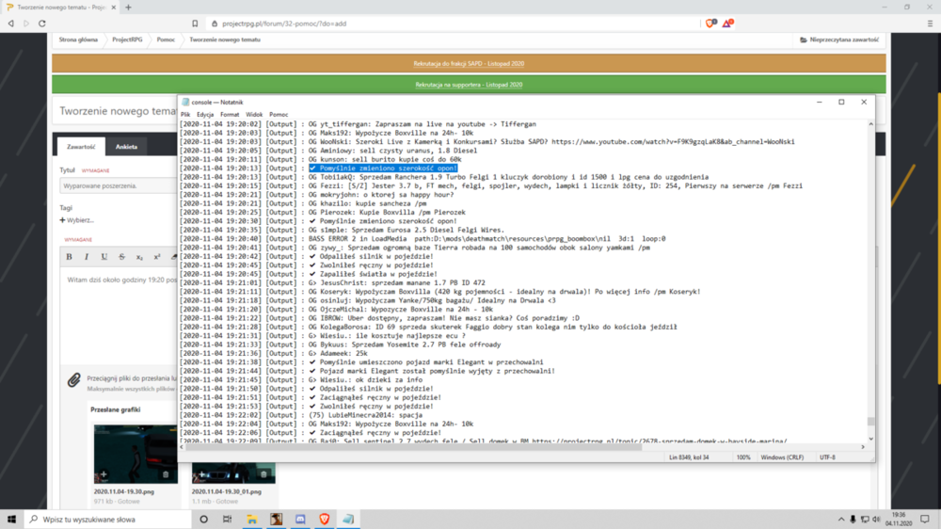941x529 pixels.
Task: Toggle italic formatting in the editor
Action: [x=87, y=257]
